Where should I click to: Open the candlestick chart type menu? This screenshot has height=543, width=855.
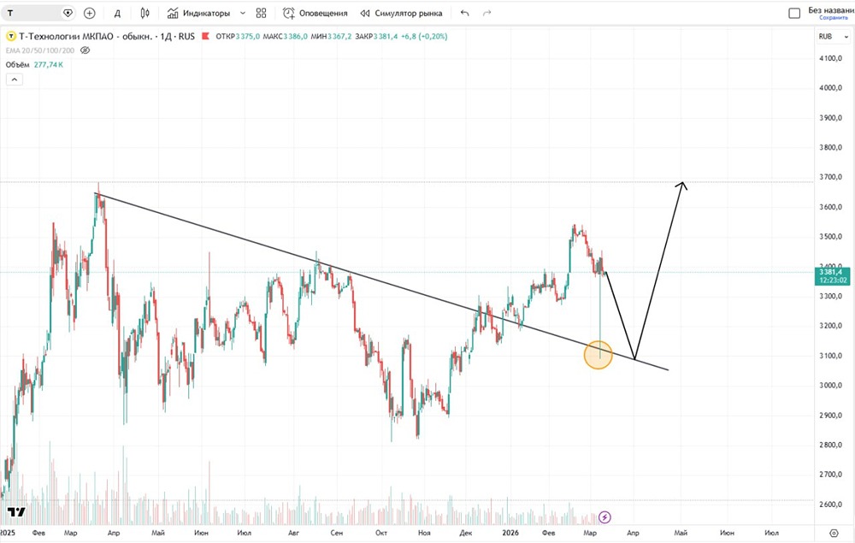145,13
